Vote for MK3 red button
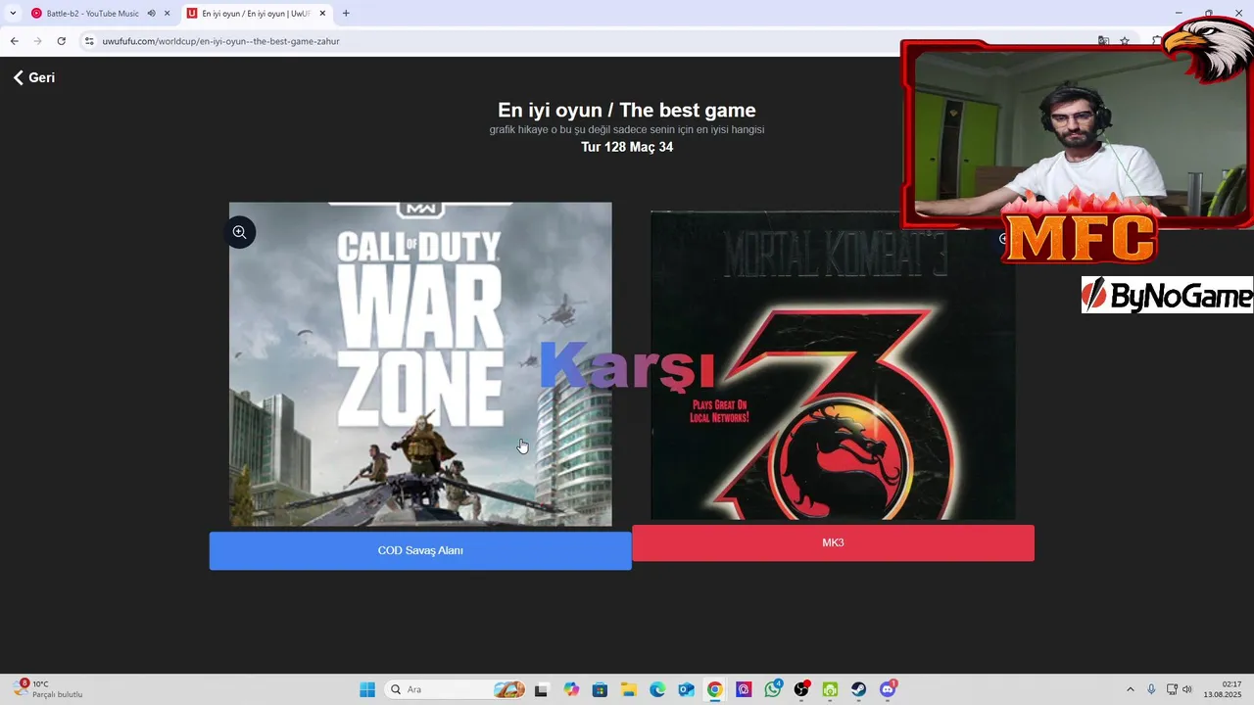Viewport: 1254px width, 705px height. click(x=833, y=542)
